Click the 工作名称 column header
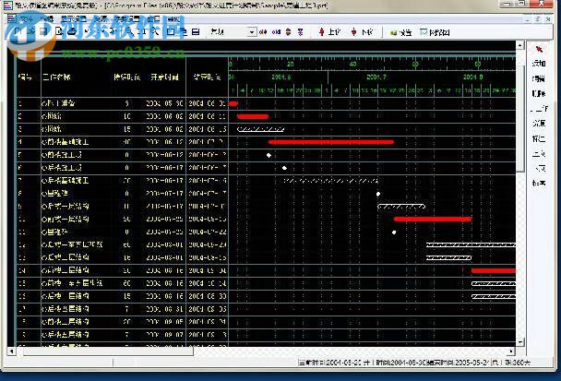This screenshot has width=561, height=381. (56, 77)
